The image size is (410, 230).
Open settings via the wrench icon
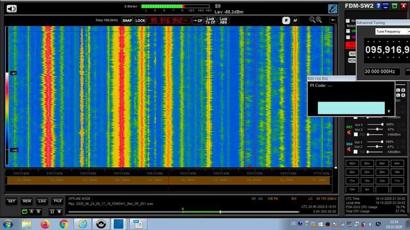332,9
